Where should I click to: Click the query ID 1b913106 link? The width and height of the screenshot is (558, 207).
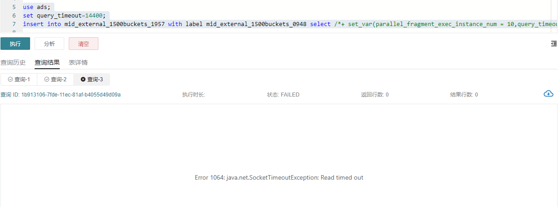71,95
